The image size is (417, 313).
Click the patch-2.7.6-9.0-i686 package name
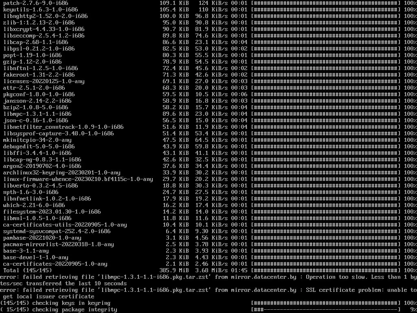[x=36, y=3]
